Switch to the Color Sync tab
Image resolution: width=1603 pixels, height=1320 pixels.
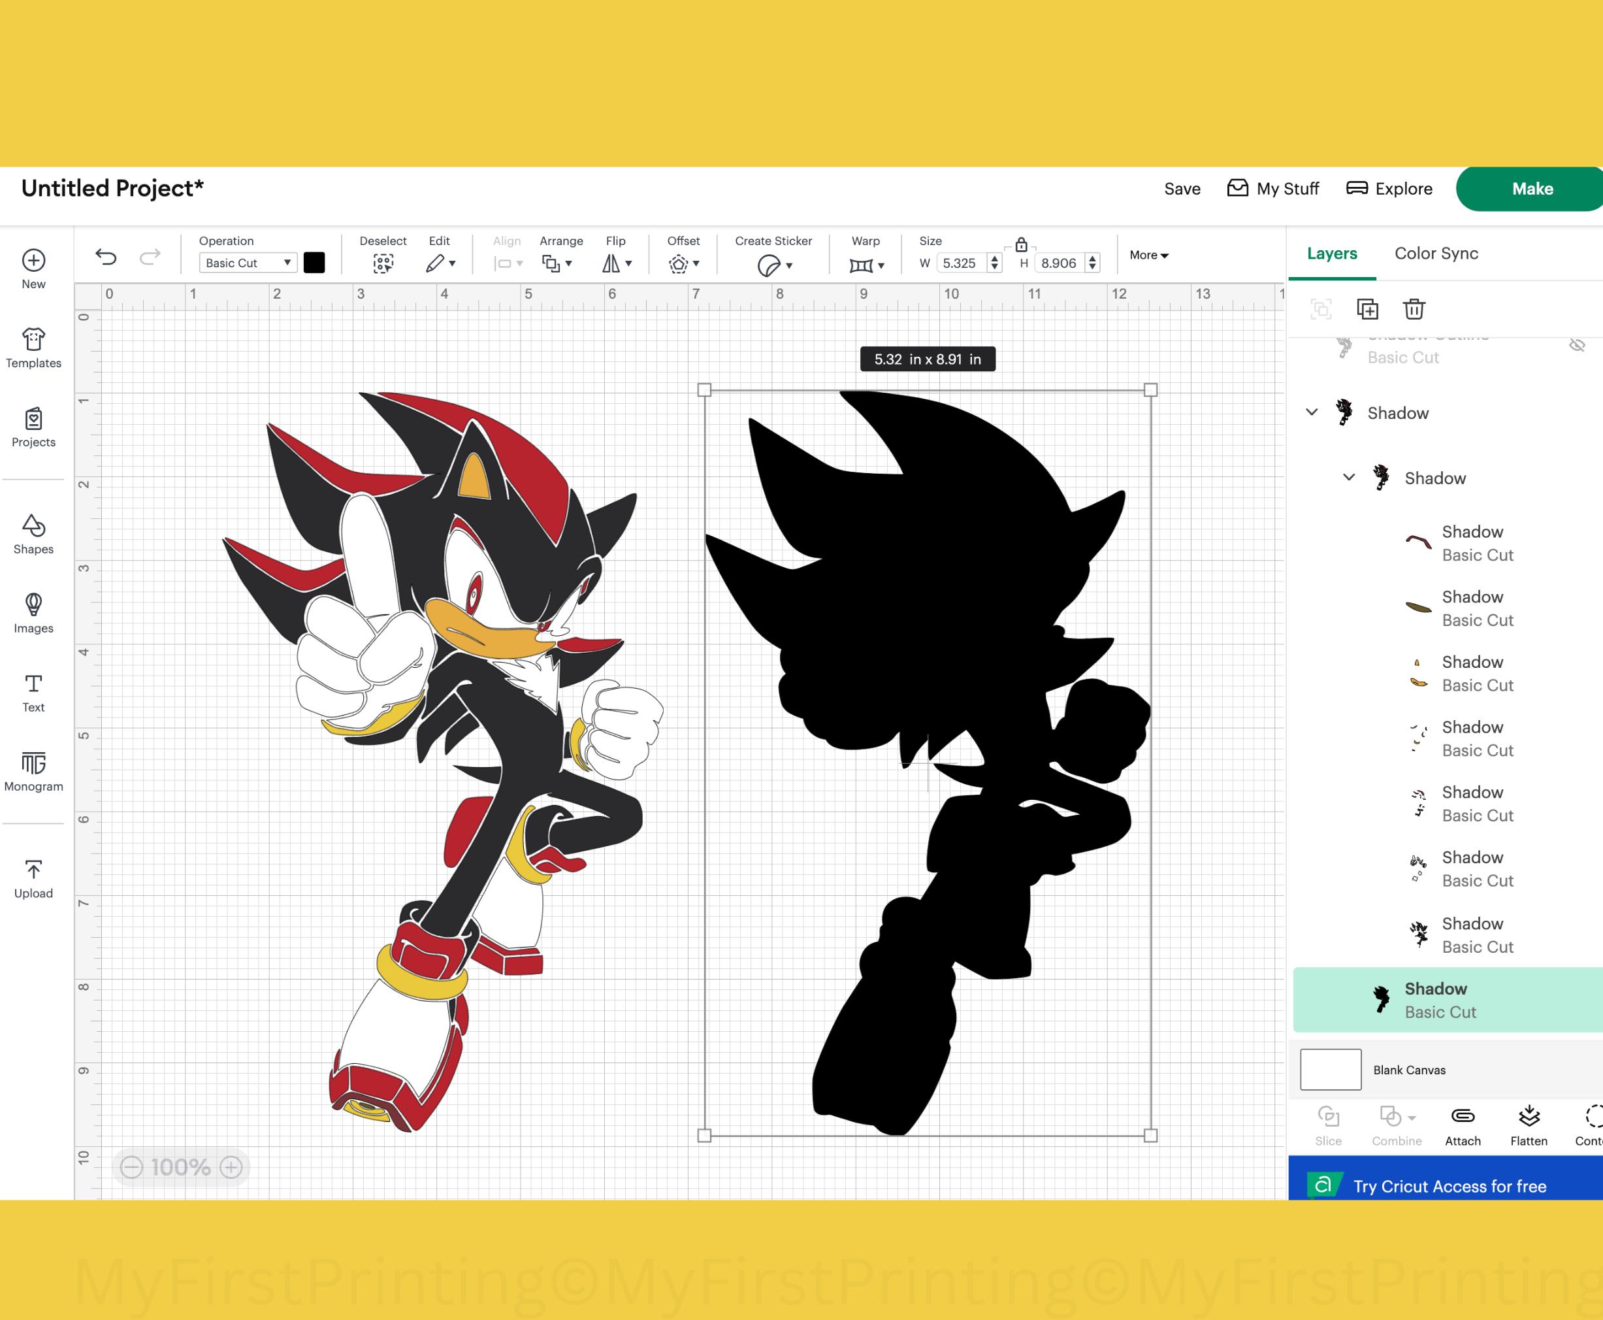click(x=1435, y=253)
